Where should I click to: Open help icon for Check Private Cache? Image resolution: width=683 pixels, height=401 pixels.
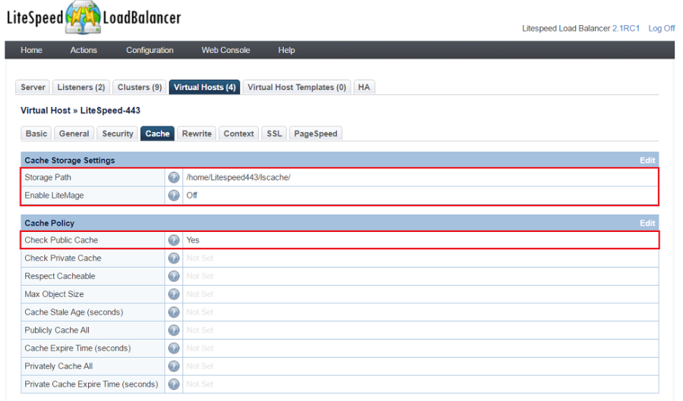(x=174, y=258)
